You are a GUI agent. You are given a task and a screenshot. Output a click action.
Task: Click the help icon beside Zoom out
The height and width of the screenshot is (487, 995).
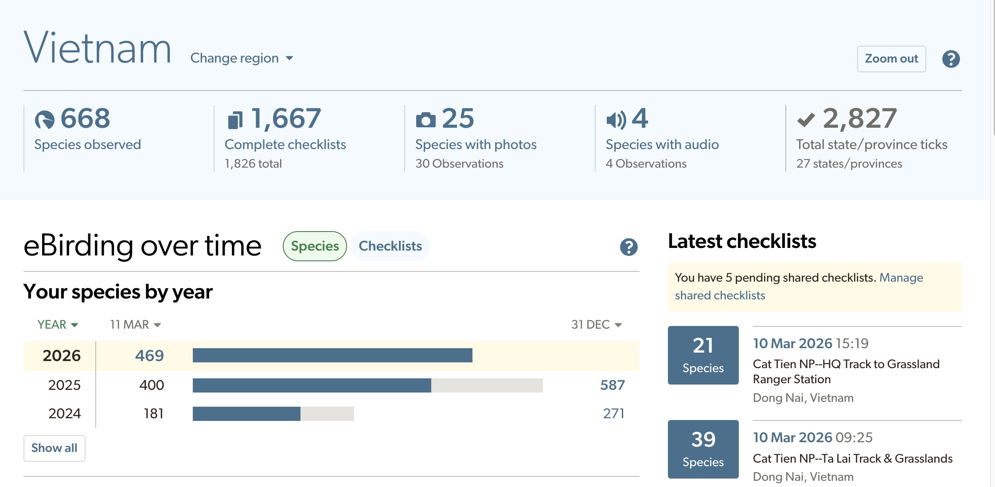point(951,59)
